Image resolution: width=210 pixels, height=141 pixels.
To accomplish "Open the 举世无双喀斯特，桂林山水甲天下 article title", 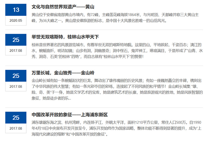I will [65, 37].
